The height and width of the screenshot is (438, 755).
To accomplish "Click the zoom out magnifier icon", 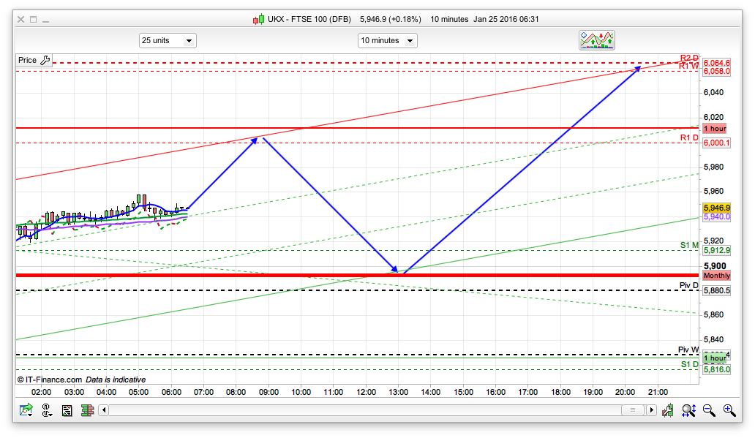I will (709, 411).
